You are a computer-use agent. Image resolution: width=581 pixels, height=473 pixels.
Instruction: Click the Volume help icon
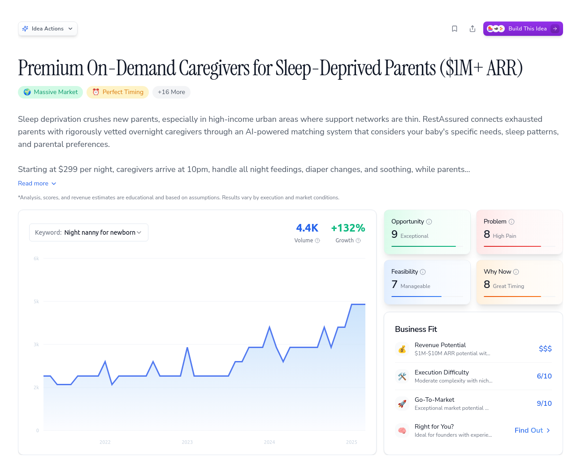317,241
